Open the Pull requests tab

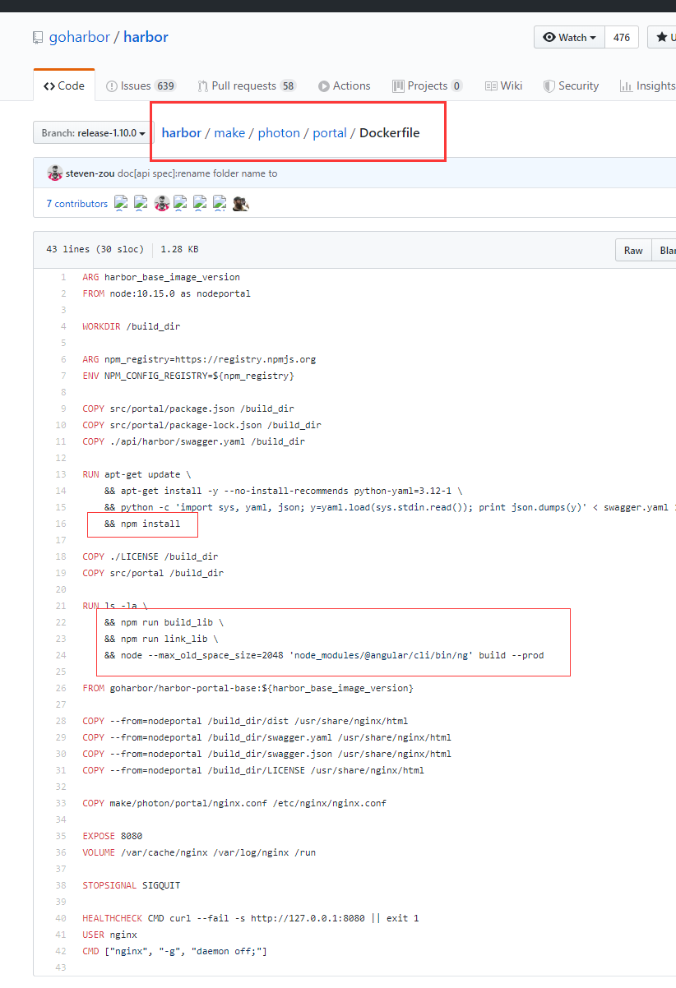pyautogui.click(x=247, y=85)
